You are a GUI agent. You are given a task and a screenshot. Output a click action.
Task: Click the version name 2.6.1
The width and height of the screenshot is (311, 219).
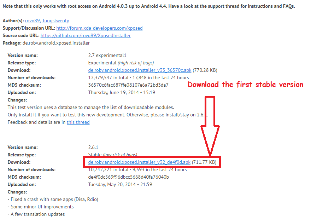coord(93,147)
